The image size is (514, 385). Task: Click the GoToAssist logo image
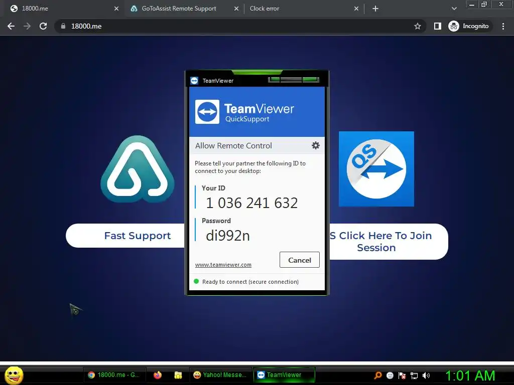pyautogui.click(x=138, y=169)
